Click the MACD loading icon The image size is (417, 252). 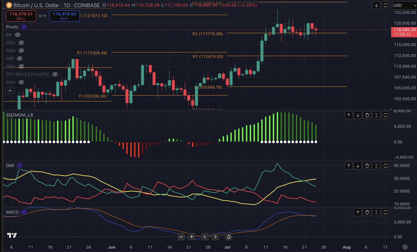[x=24, y=212]
